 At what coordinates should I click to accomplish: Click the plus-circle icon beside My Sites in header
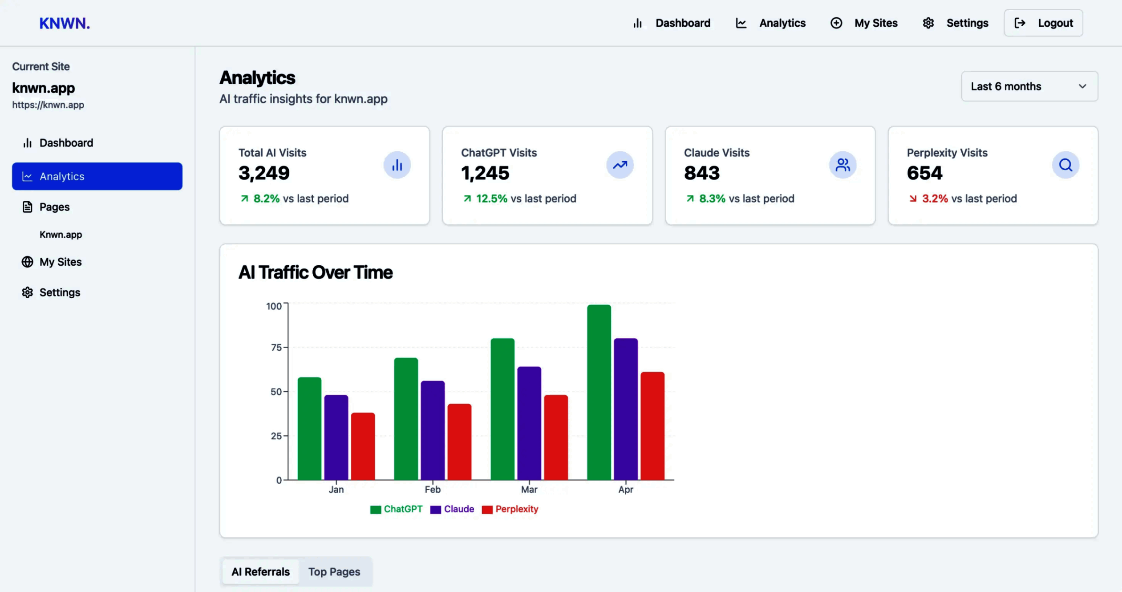pos(836,23)
